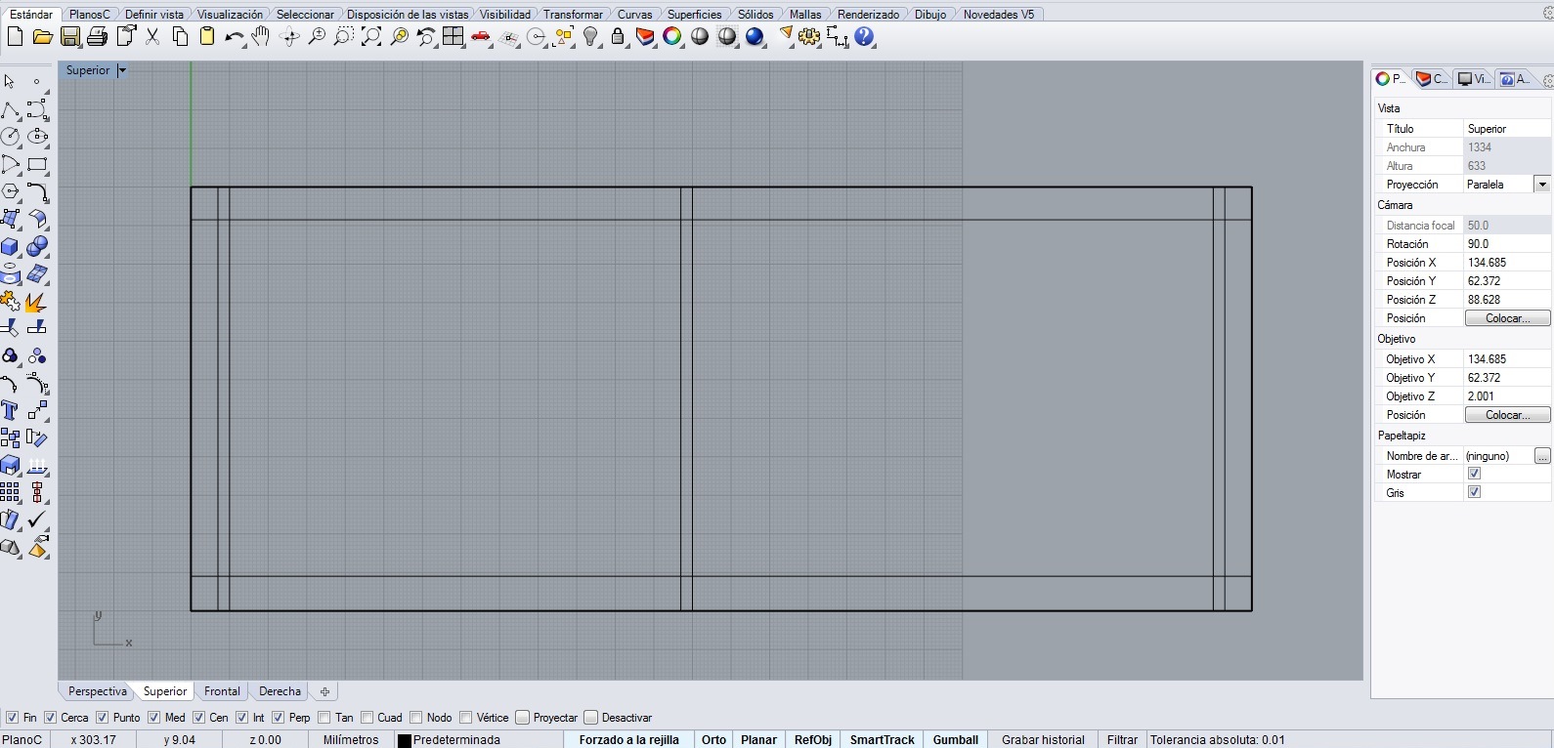The image size is (1554, 748).
Task: Enable the Cuad object snap checkbox
Action: pyautogui.click(x=367, y=718)
